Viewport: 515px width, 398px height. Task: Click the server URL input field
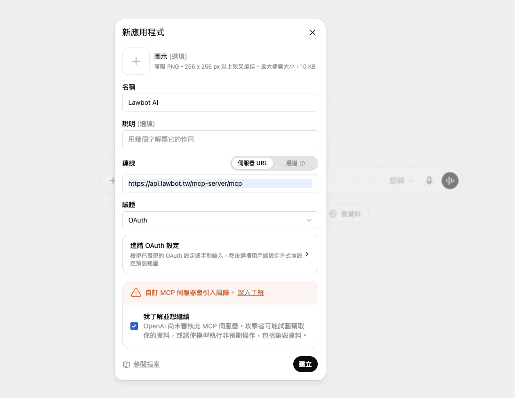[x=220, y=183]
